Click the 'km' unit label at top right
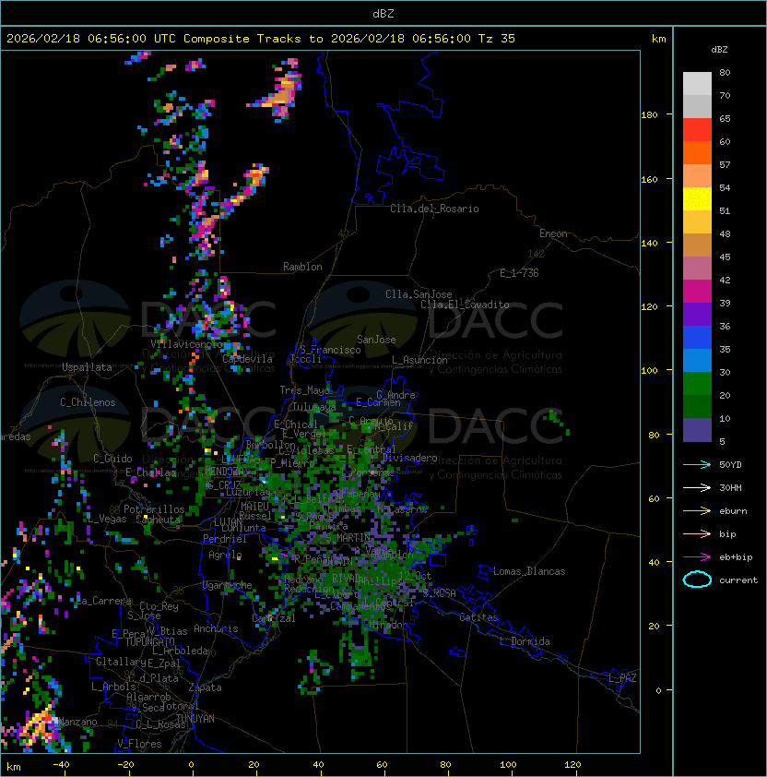Viewport: 767px width, 777px height. 658,39
